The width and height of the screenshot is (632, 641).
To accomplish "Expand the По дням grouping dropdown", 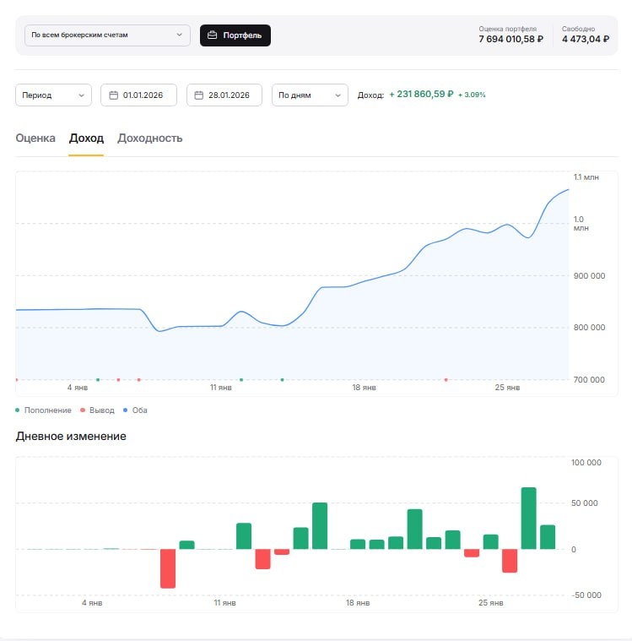I will 310,95.
